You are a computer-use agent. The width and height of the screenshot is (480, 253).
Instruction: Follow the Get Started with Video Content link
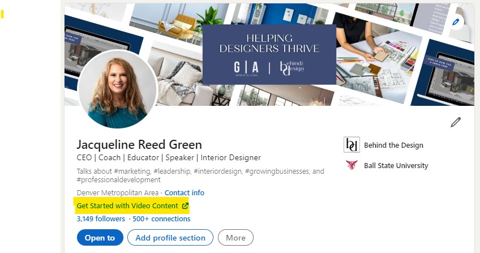[132, 206]
